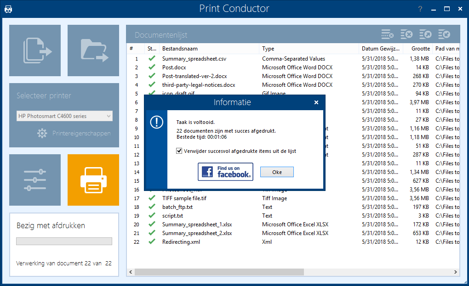Click the clear list icon
This screenshot has height=286, width=469.
pos(406,34)
